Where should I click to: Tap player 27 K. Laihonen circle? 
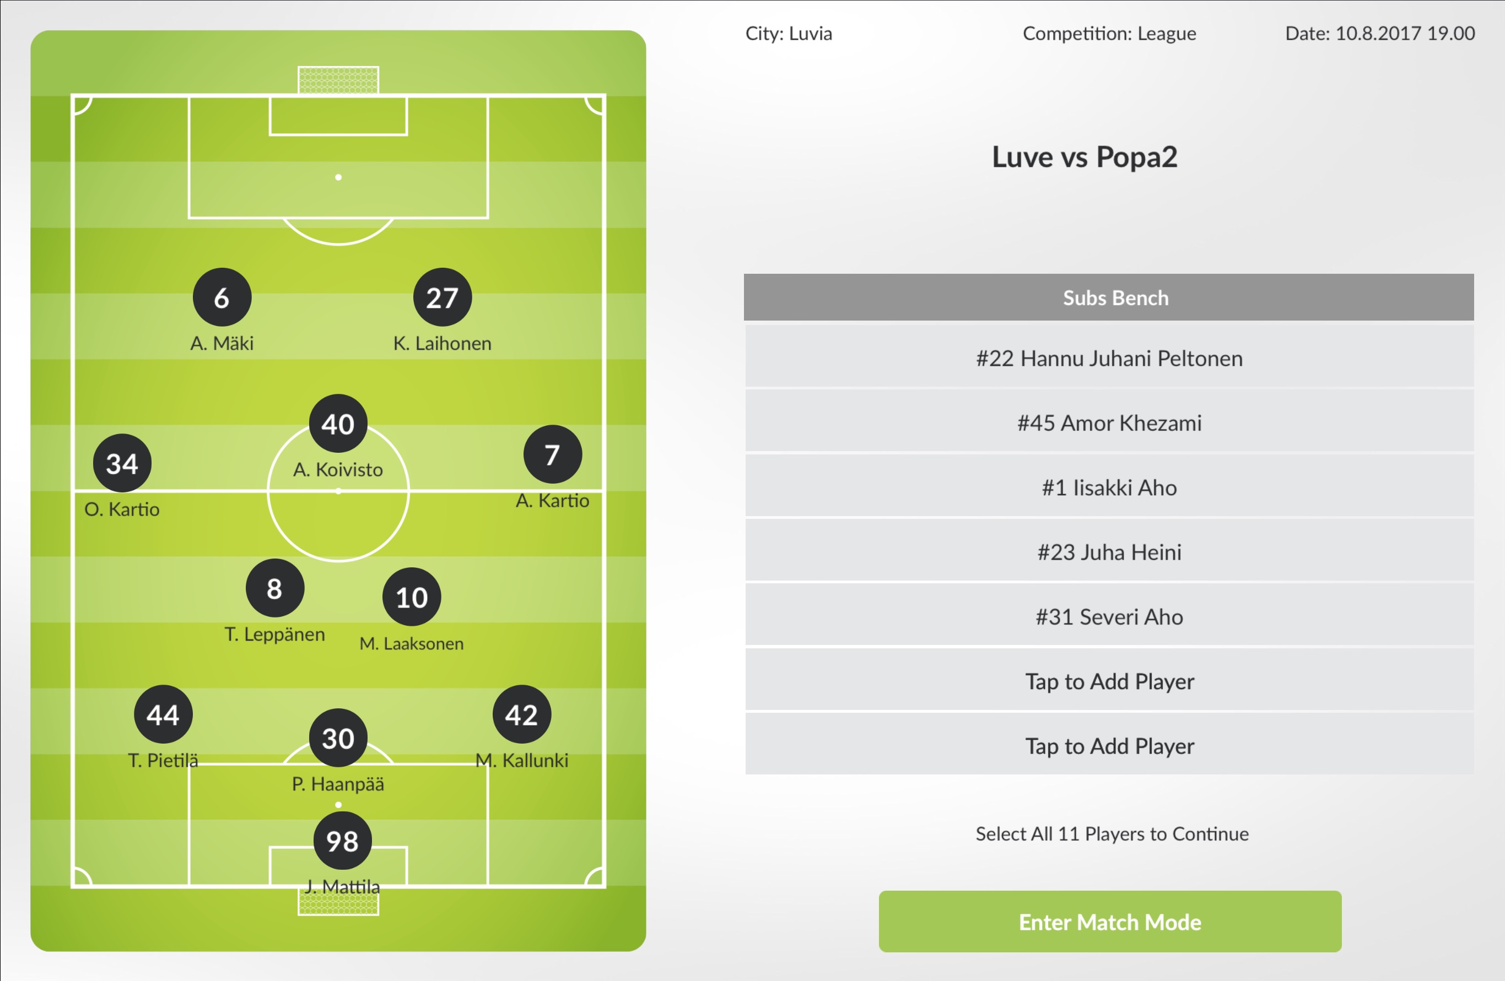(442, 297)
